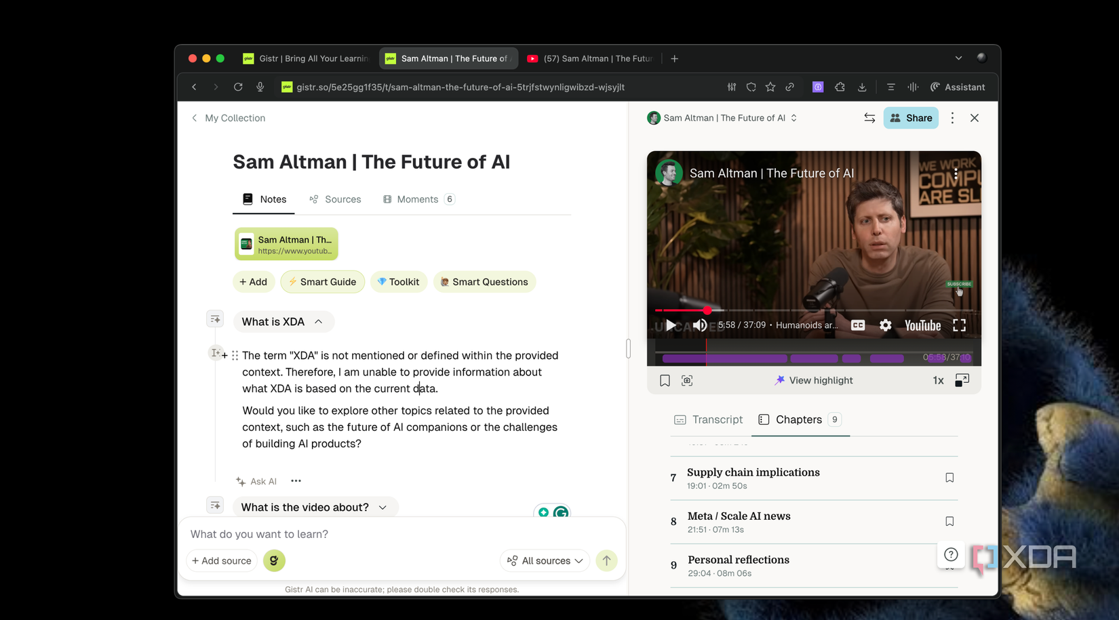Image resolution: width=1119 pixels, height=620 pixels.
Task: Expand the What is the video about? section
Action: (x=382, y=507)
